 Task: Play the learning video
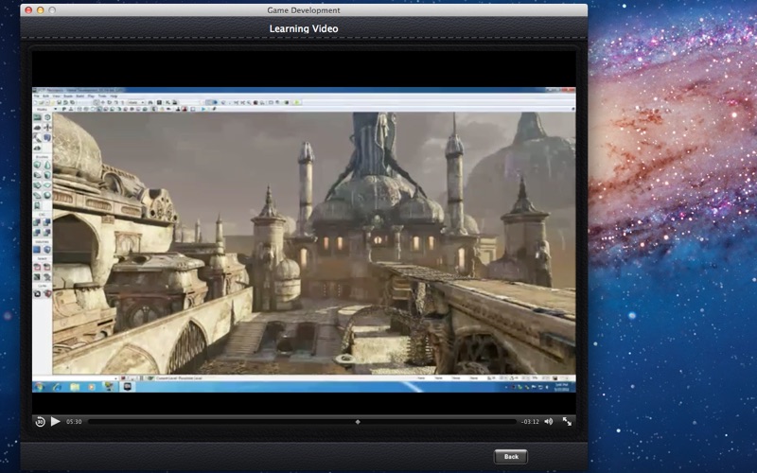pyautogui.click(x=56, y=421)
